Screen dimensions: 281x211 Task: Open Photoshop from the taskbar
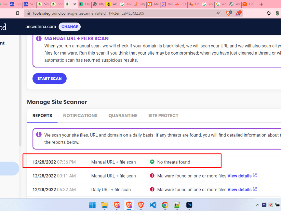189,205
